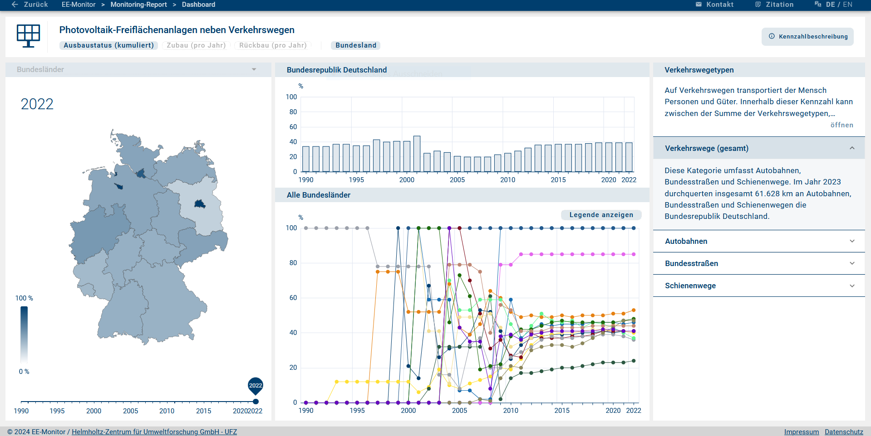Open the Impressum link
The height and width of the screenshot is (436, 871).
801,431
